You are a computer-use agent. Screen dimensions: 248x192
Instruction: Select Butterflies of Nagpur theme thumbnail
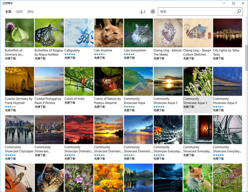point(49,33)
